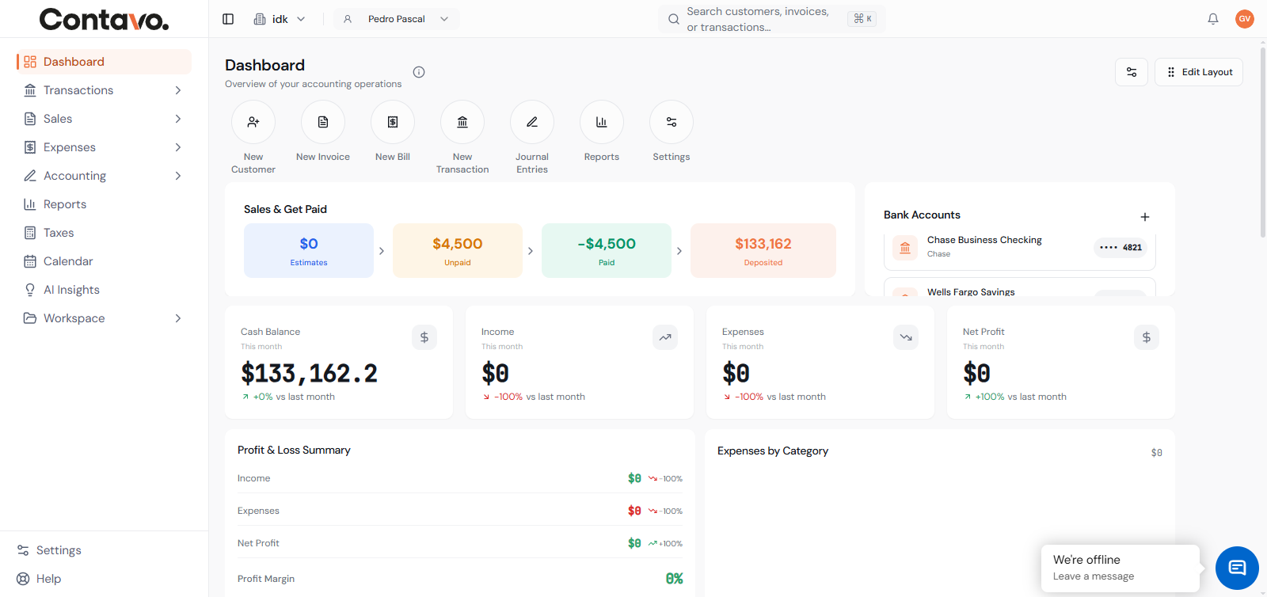The image size is (1267, 597).
Task: Toggle the sidebar panel icon
Action: (x=228, y=19)
